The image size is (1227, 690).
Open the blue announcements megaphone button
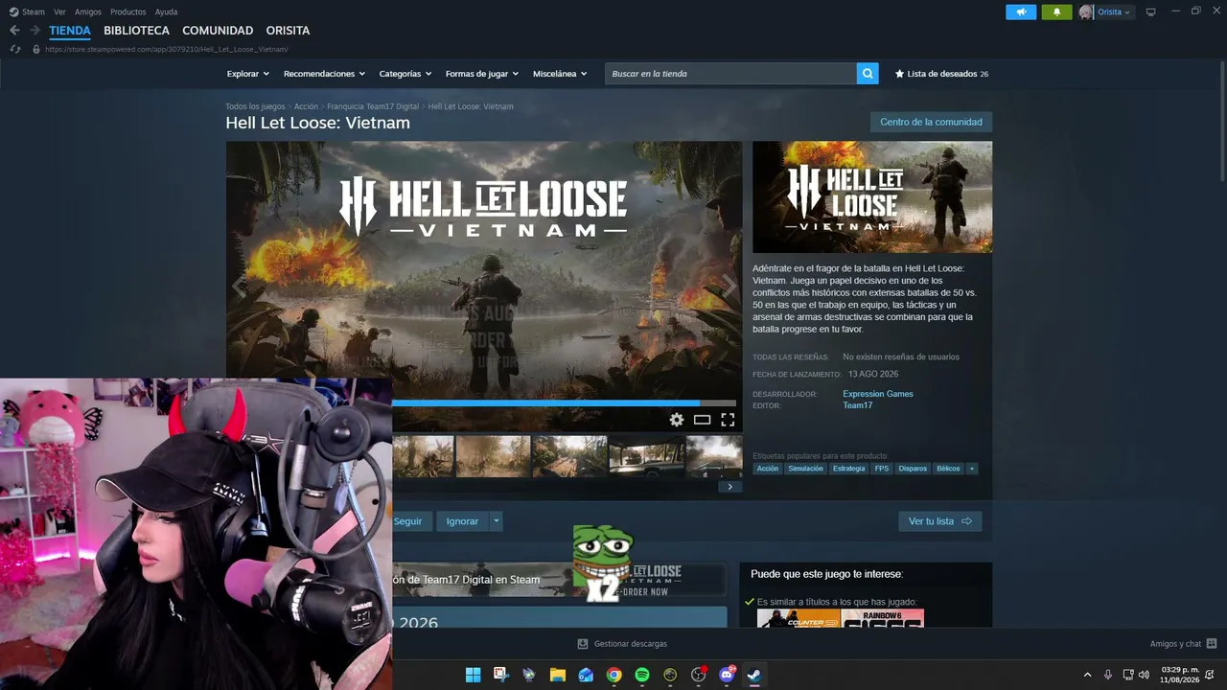(1021, 12)
